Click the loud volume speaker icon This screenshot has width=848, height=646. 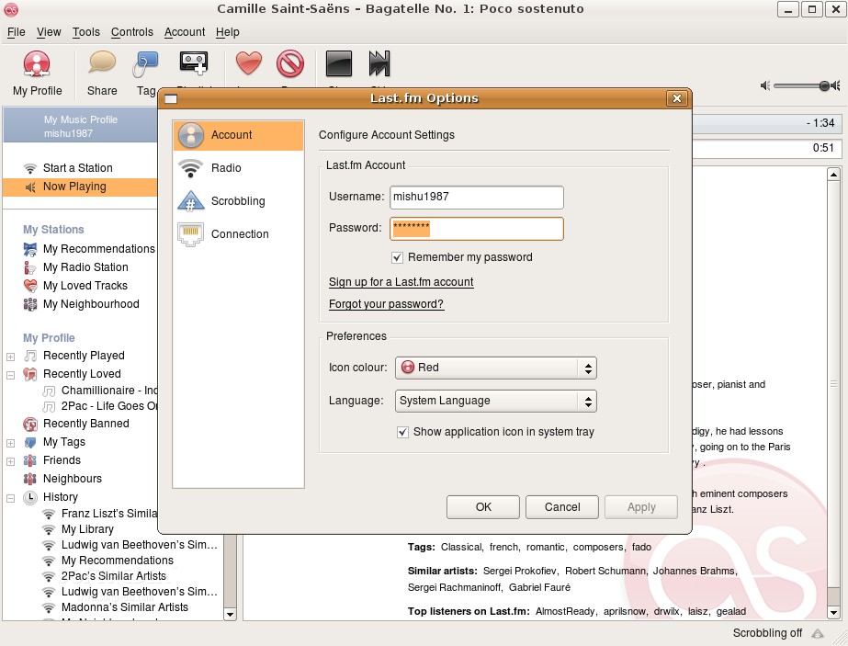point(836,85)
